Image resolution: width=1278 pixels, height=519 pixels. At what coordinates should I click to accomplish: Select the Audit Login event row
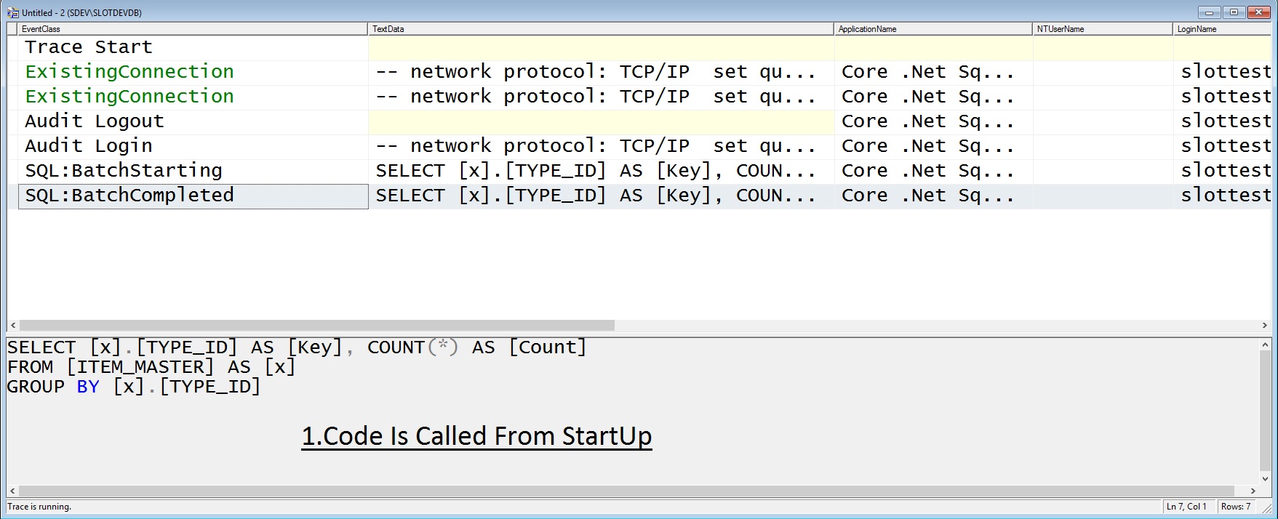pos(145,145)
